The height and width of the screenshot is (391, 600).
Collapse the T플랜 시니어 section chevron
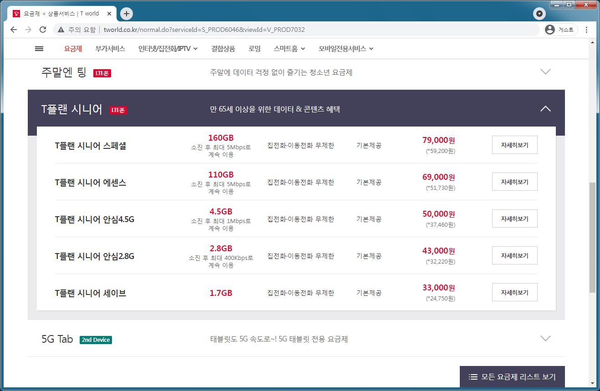point(545,109)
